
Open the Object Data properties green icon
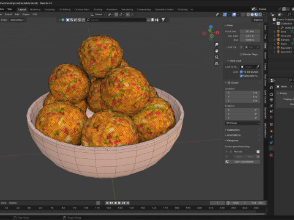[271, 148]
